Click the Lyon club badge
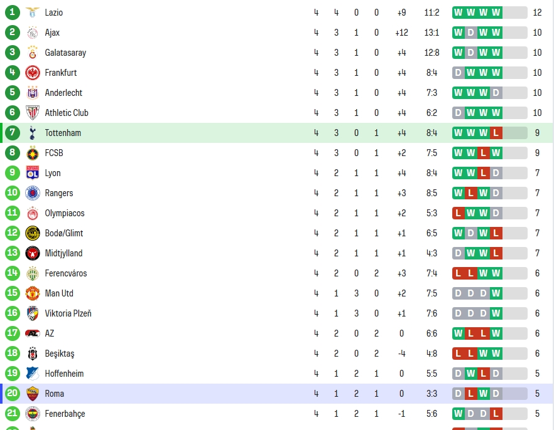Screen dimensions: 554x430 [x=33, y=173]
